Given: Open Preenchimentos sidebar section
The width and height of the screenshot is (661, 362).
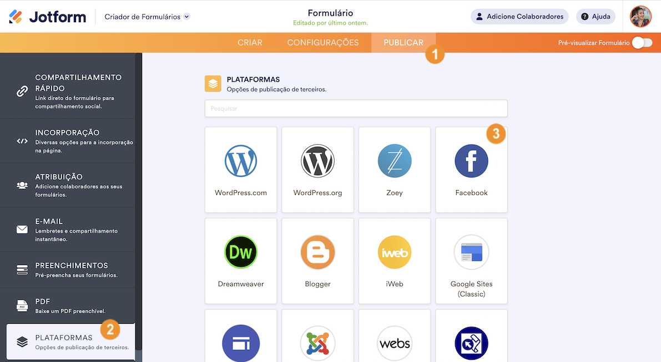Looking at the screenshot, I should tap(68, 270).
